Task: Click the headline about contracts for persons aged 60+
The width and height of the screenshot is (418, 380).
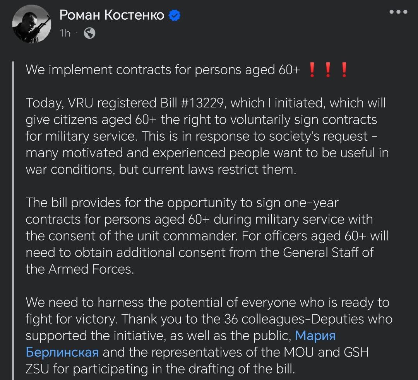Action: (163, 70)
